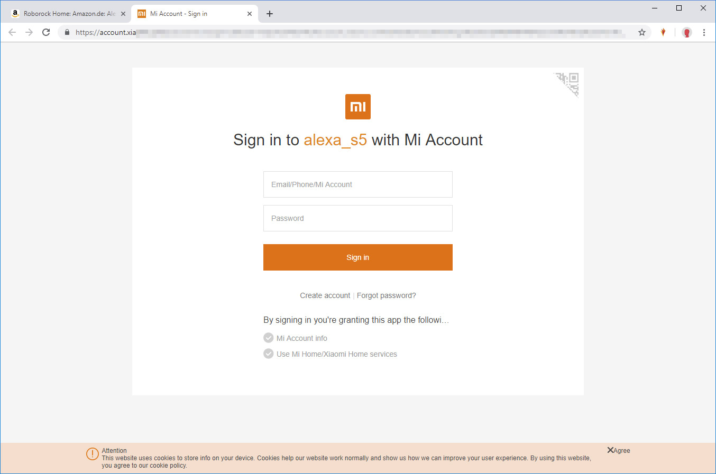Follow the Forgot password? link
Viewport: 716px width, 474px height.
coord(387,295)
